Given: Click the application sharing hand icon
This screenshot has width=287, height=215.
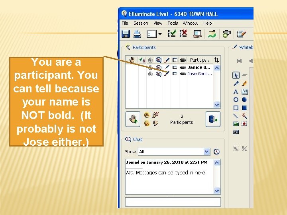Looking at the screenshot, I should [197, 34].
